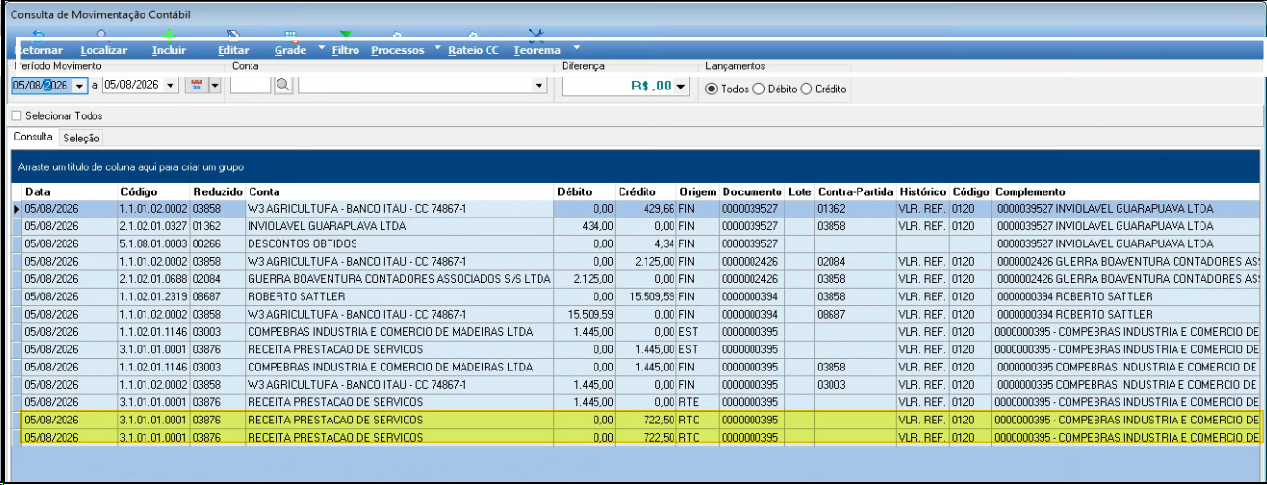The width and height of the screenshot is (1267, 485).
Task: Select the debit value 2.125,00
Action: (585, 279)
